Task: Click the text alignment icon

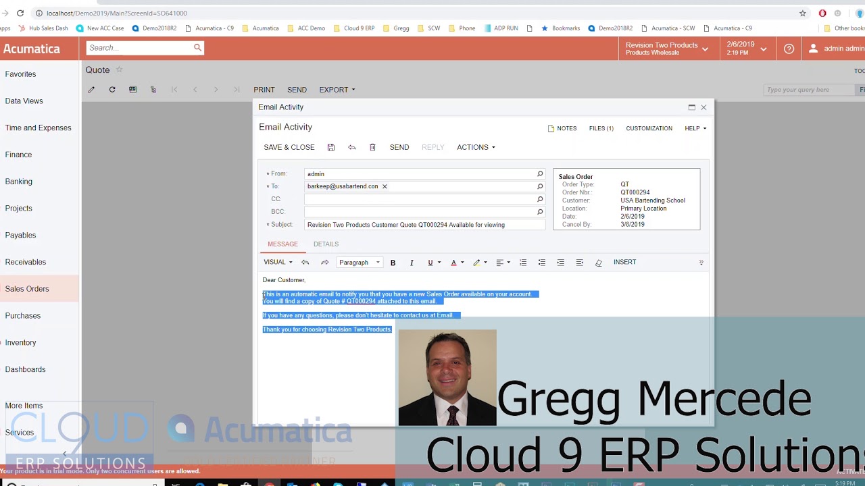Action: click(x=500, y=263)
